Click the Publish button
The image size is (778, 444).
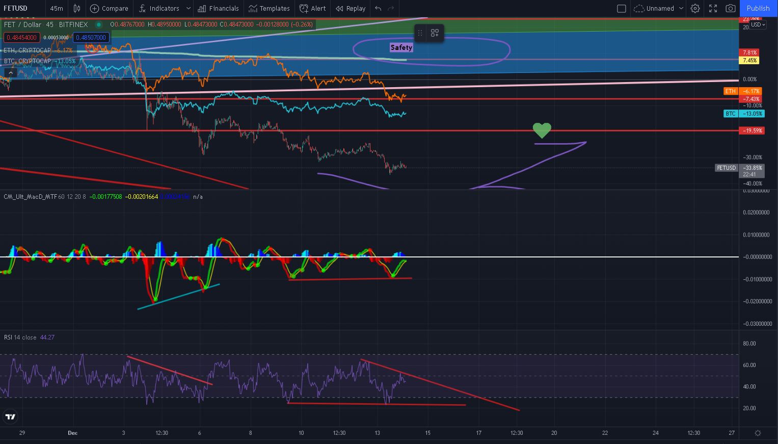758,8
